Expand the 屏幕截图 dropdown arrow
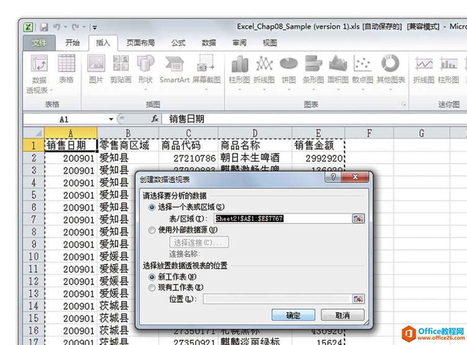This screenshot has height=345, width=467. tap(206, 89)
